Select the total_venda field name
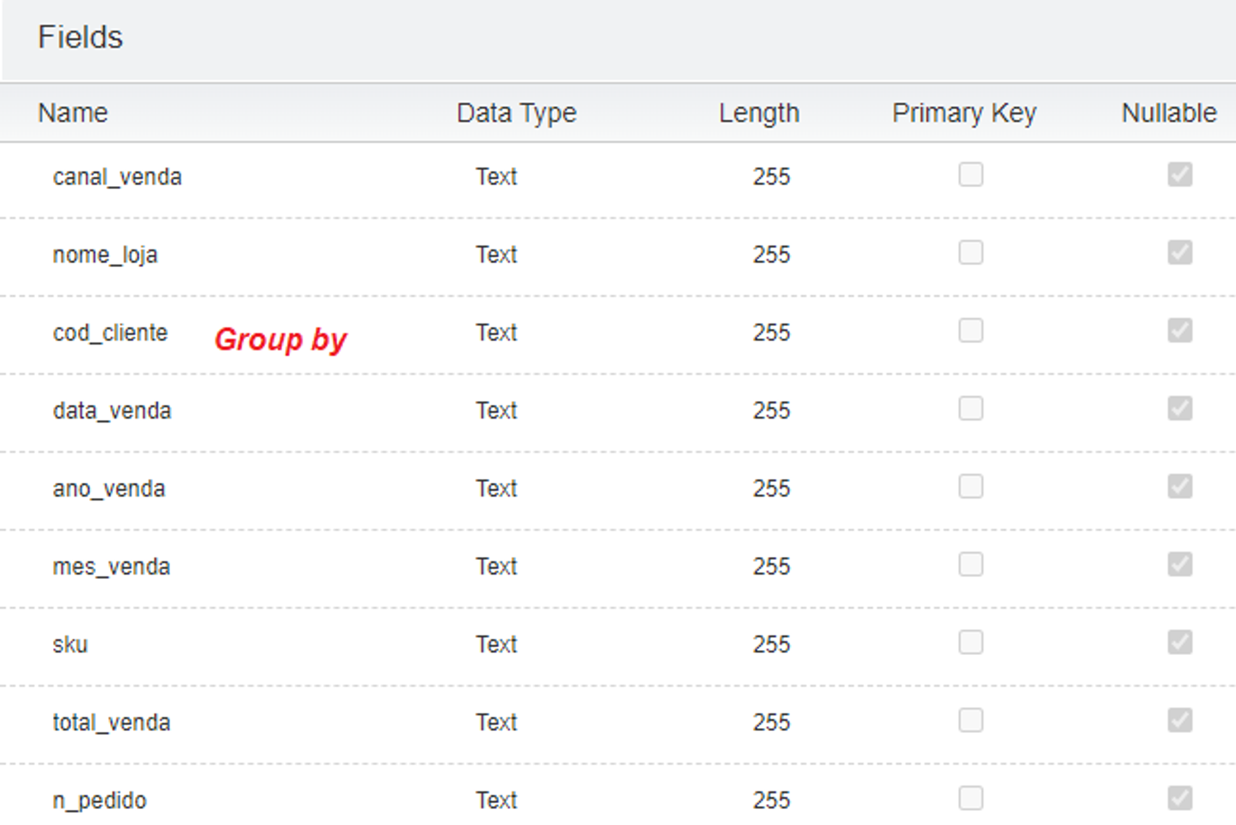This screenshot has height=825, width=1236. pyautogui.click(x=111, y=722)
